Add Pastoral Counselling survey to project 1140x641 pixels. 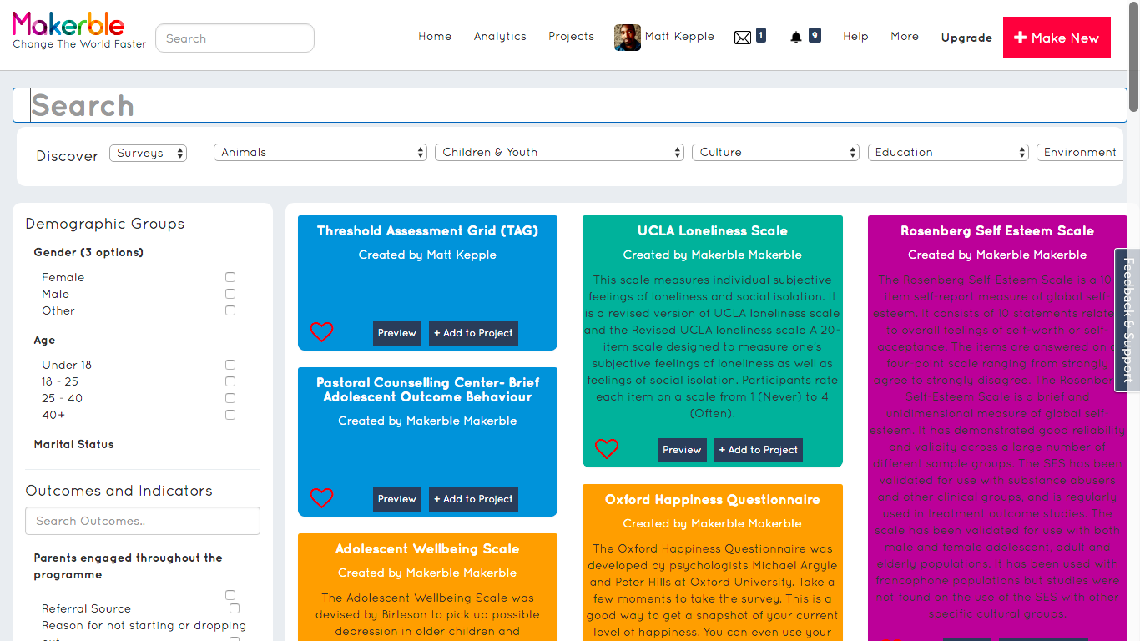click(x=473, y=499)
